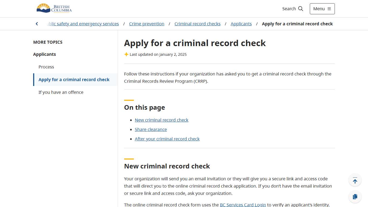Select Applicants in the breadcrumb trail

coord(241,24)
